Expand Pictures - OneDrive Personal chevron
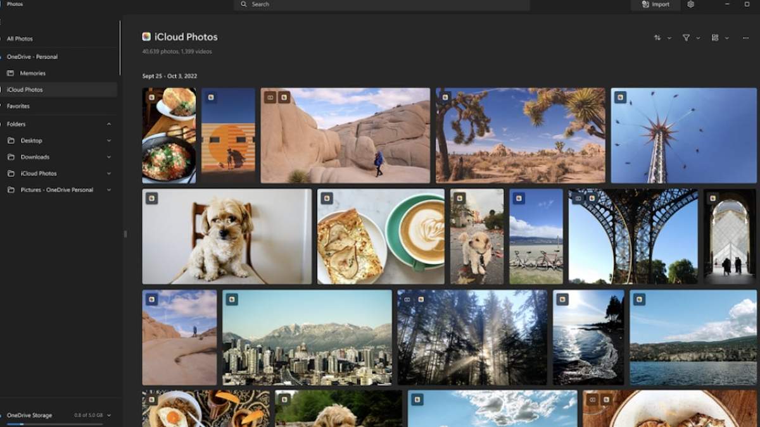This screenshot has height=427, width=760. coord(109,190)
